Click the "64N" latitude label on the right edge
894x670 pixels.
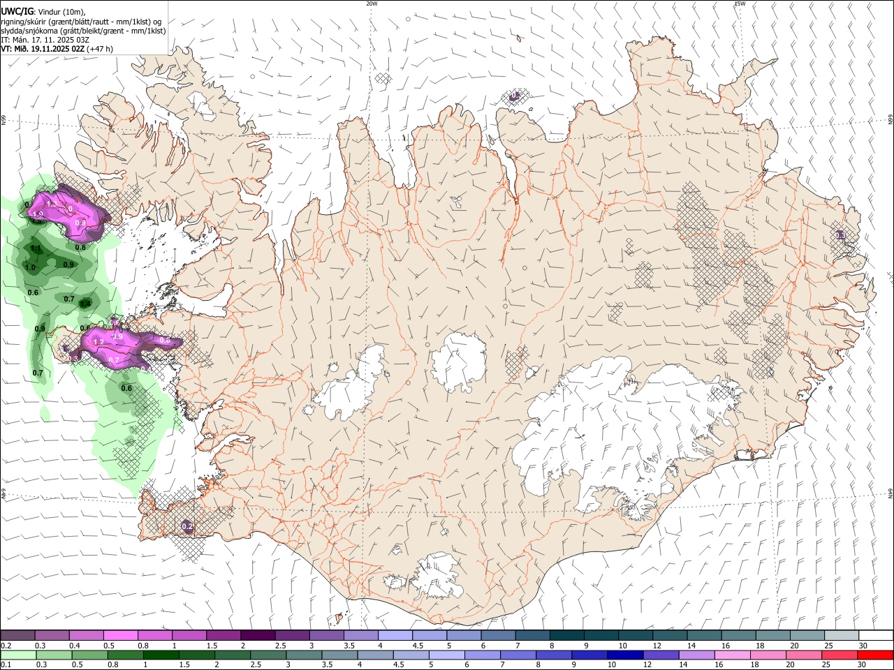891,493
